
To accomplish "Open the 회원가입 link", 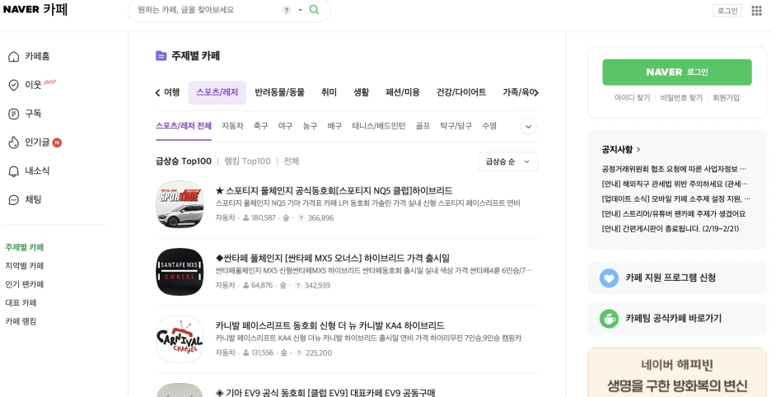I will coord(727,98).
